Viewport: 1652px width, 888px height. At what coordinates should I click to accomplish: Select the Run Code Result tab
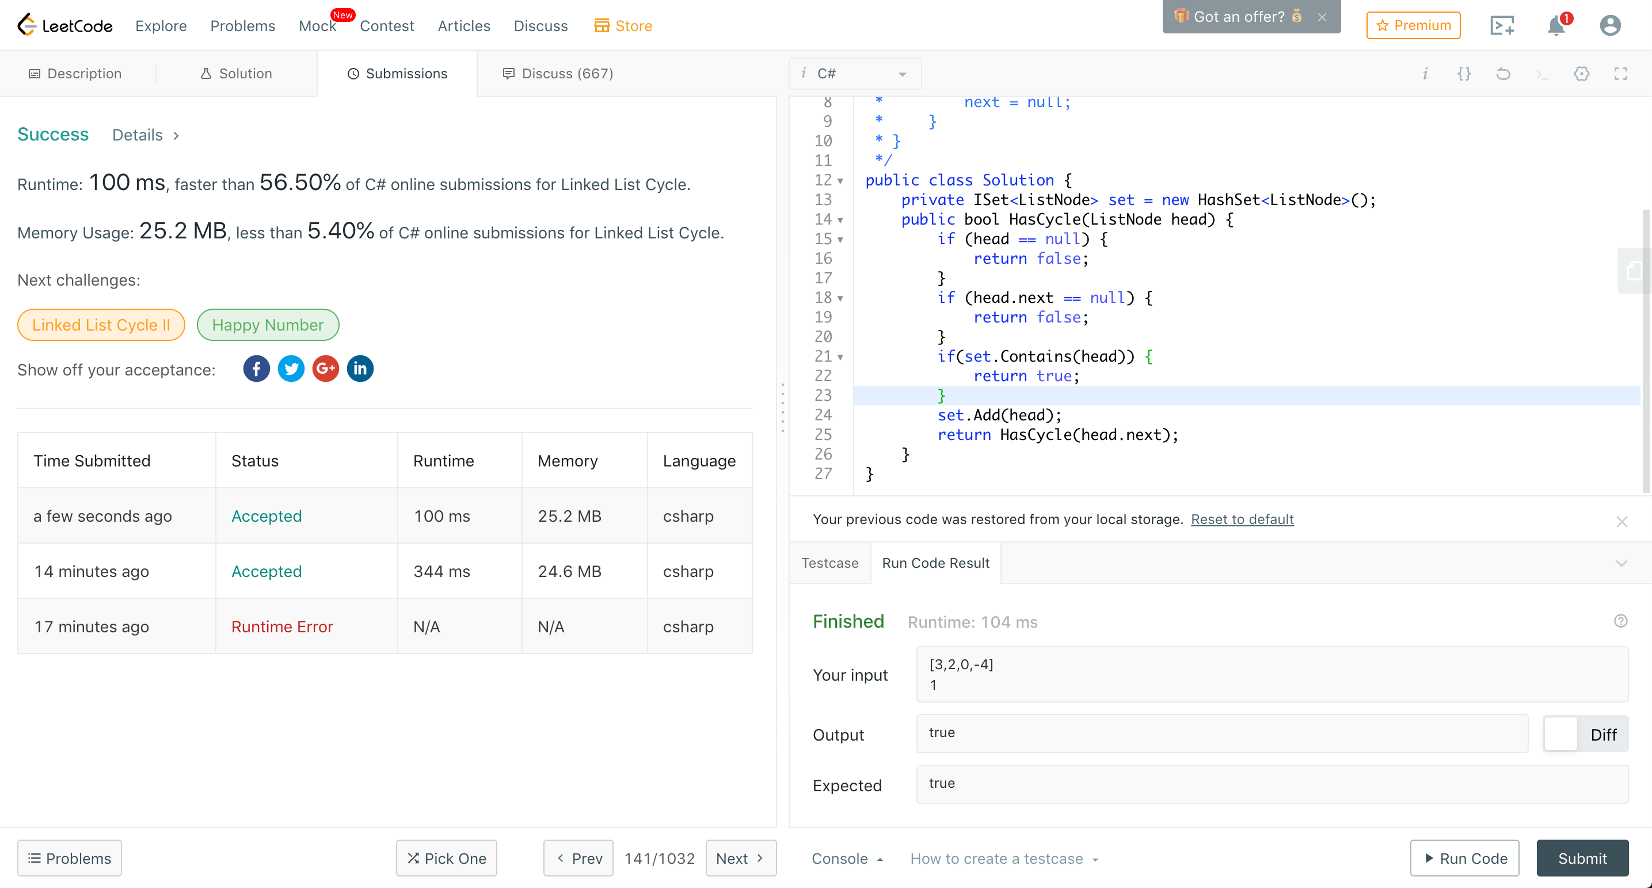click(x=936, y=563)
